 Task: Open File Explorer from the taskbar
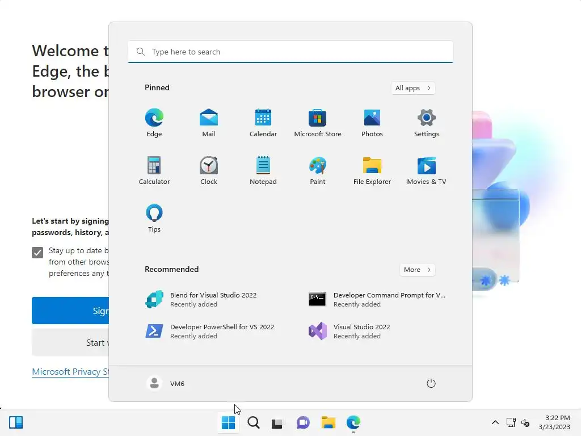(329, 422)
